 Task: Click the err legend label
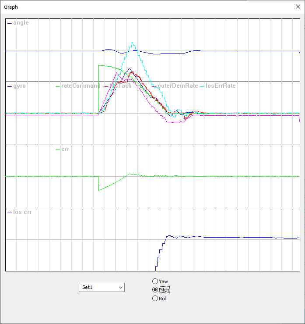pyautogui.click(x=65, y=149)
